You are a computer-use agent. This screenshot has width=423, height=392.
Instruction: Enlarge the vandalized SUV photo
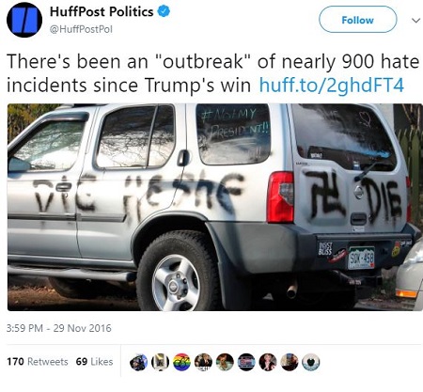pyautogui.click(x=215, y=207)
